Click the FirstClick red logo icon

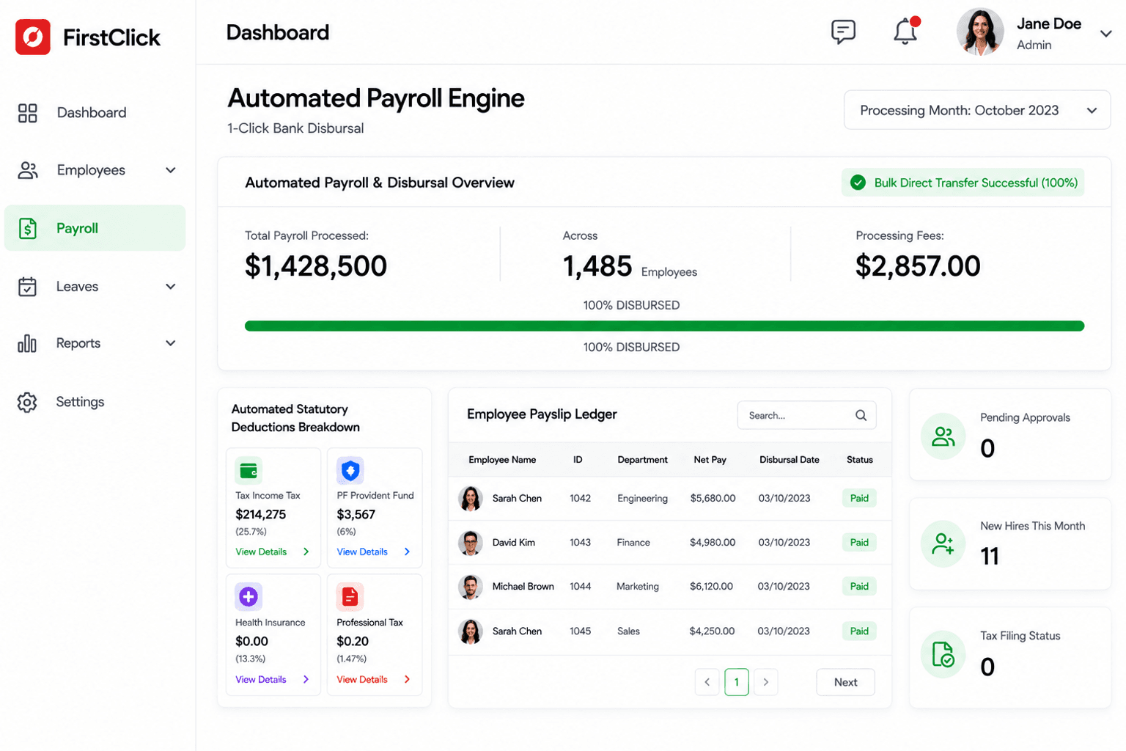click(x=33, y=37)
